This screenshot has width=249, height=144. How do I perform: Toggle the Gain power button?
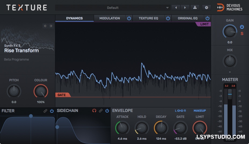click(x=242, y=27)
